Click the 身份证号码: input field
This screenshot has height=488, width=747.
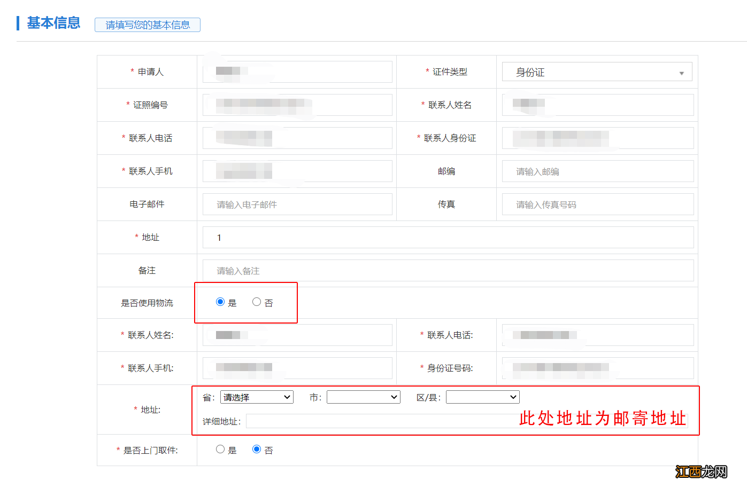(598, 368)
